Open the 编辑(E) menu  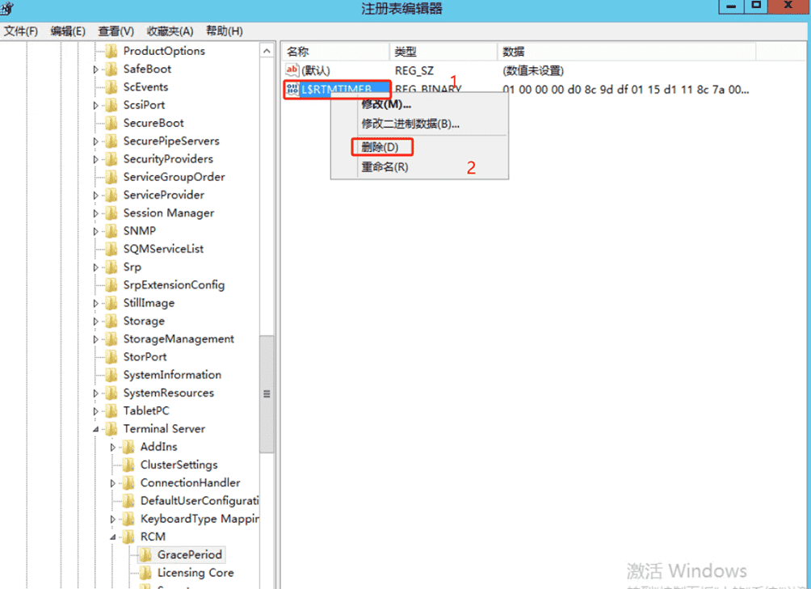pos(68,31)
